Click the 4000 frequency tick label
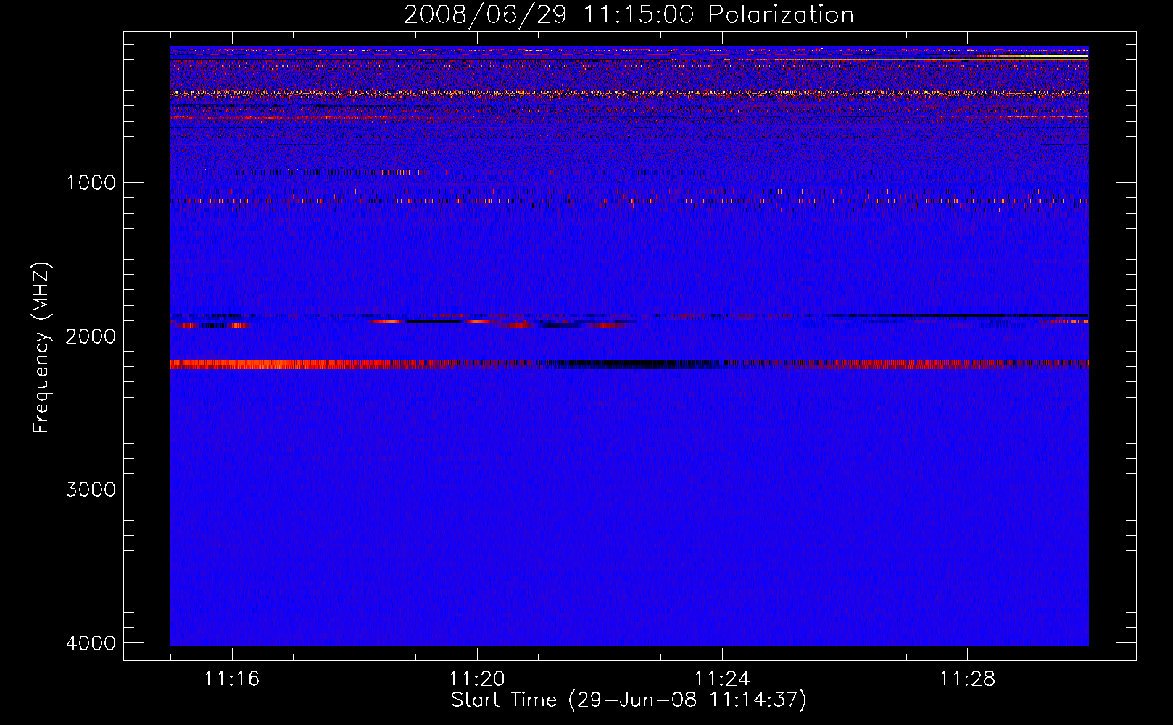Viewport: 1173px width, 725px height. click(91, 642)
